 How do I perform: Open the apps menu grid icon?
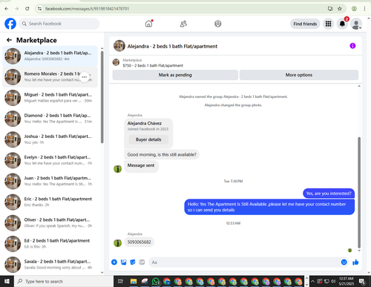point(328,24)
